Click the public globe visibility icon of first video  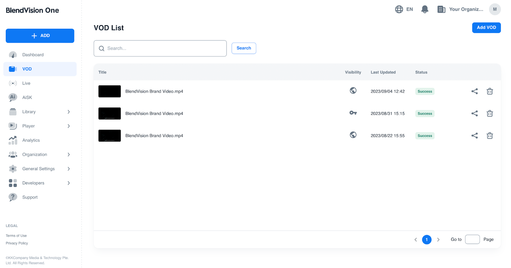(x=353, y=91)
